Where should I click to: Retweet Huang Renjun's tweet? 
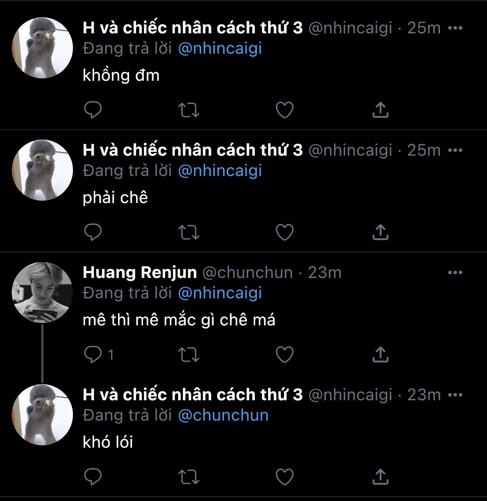[x=189, y=355]
